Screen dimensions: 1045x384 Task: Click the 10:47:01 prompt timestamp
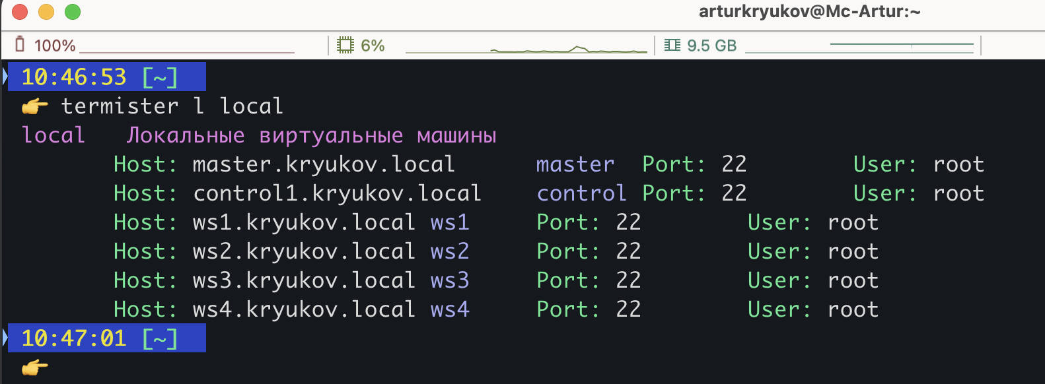73,338
